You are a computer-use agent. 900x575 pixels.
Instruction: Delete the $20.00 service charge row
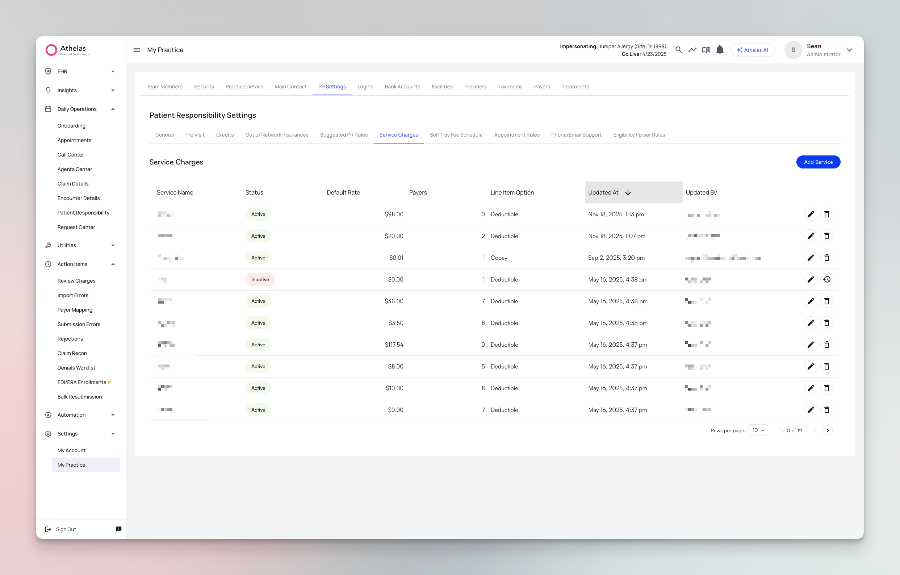(826, 236)
